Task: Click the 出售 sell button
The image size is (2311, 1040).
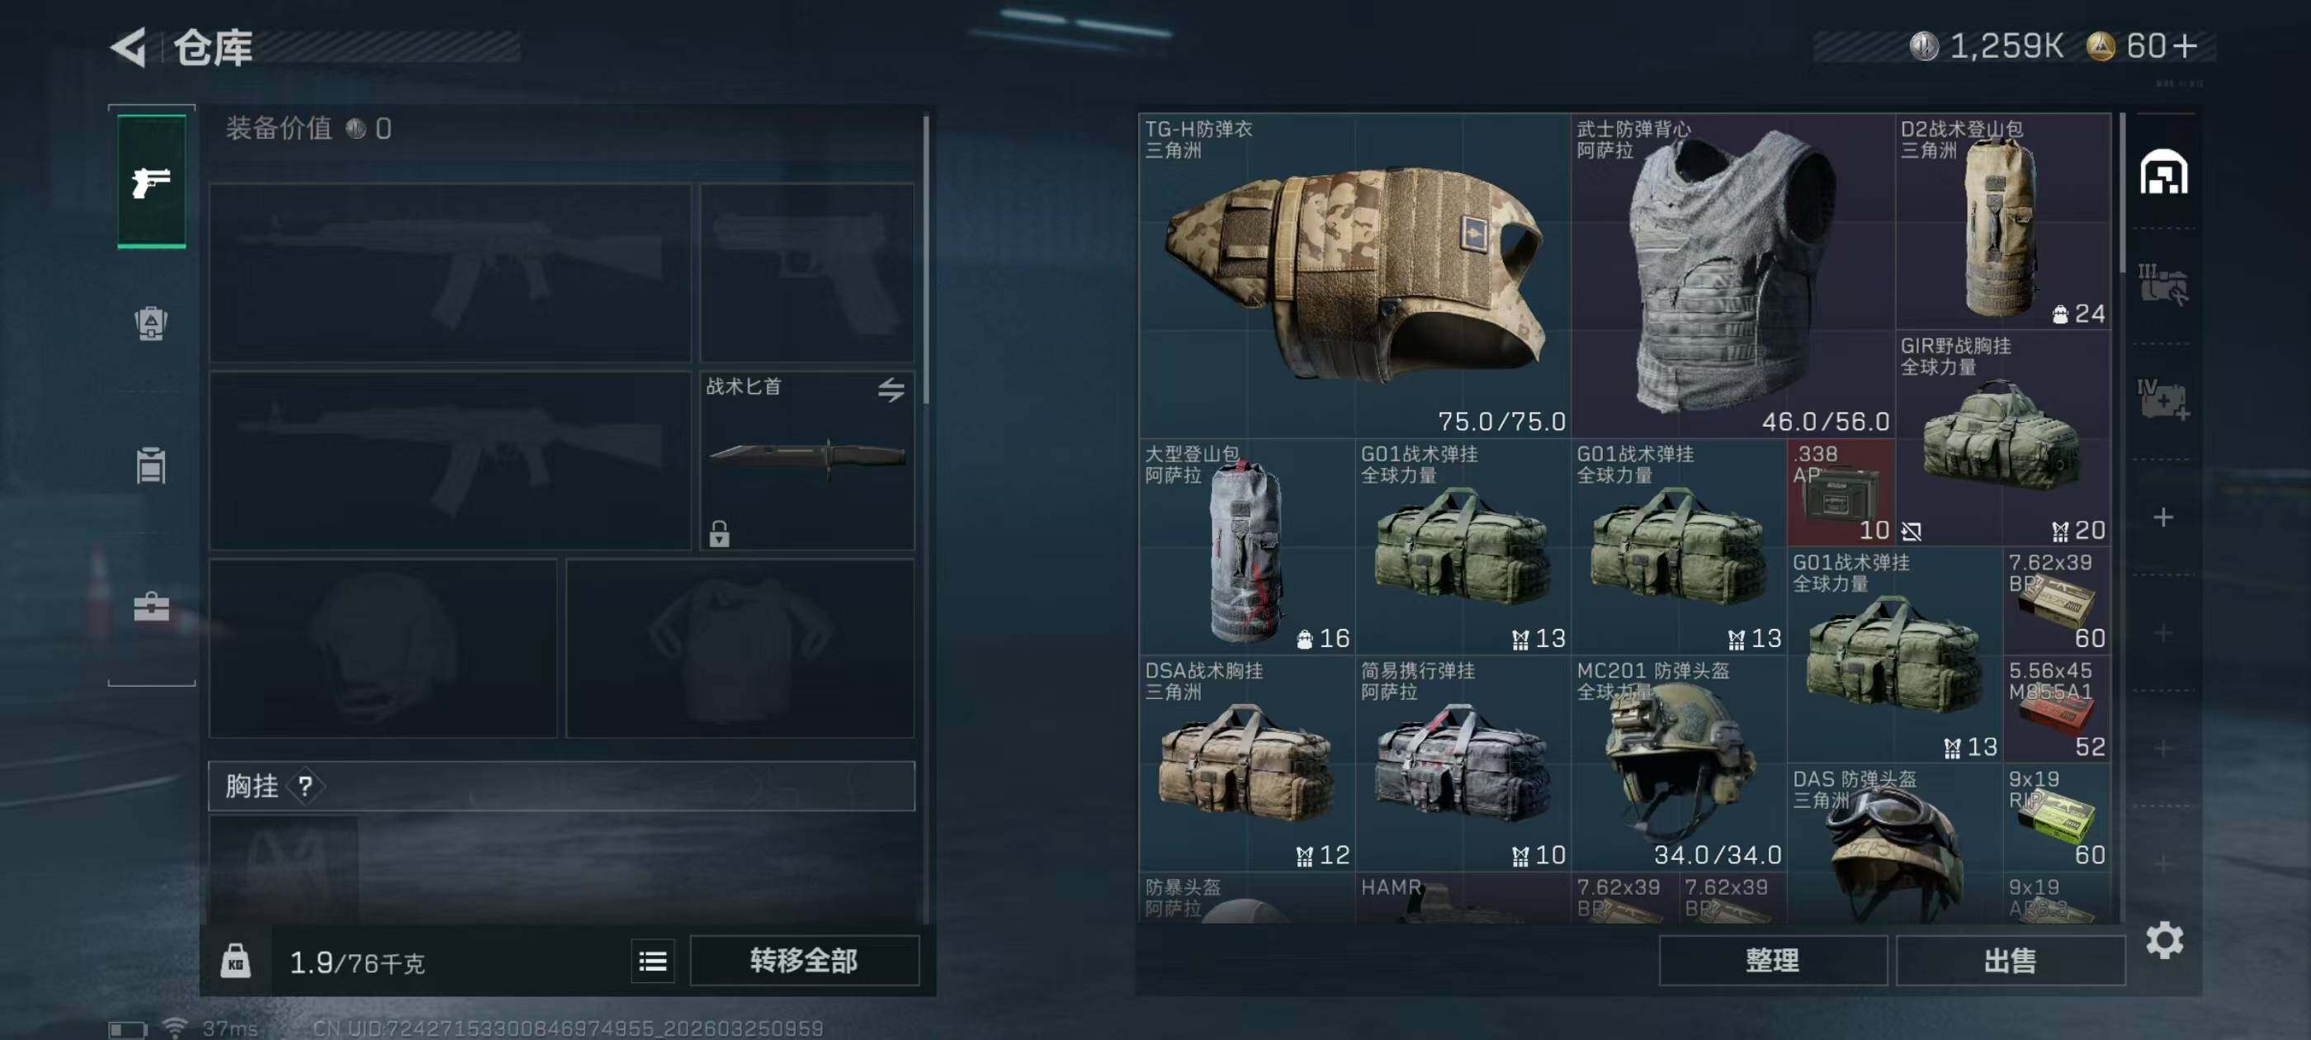Action: (x=2011, y=960)
